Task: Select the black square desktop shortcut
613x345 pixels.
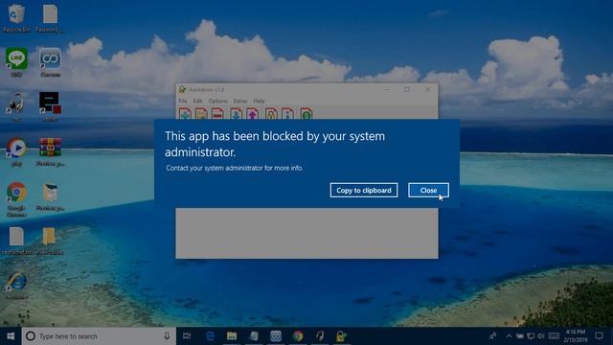Action: pyautogui.click(x=50, y=106)
